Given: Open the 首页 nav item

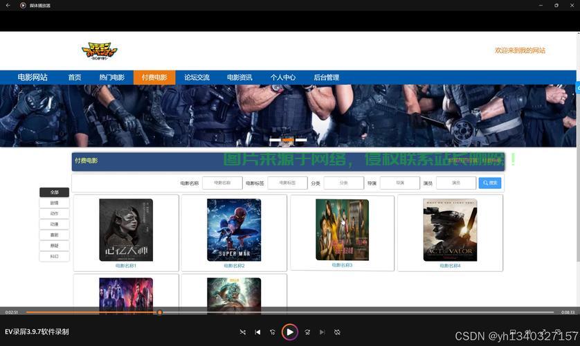Looking at the screenshot, I should (x=74, y=78).
